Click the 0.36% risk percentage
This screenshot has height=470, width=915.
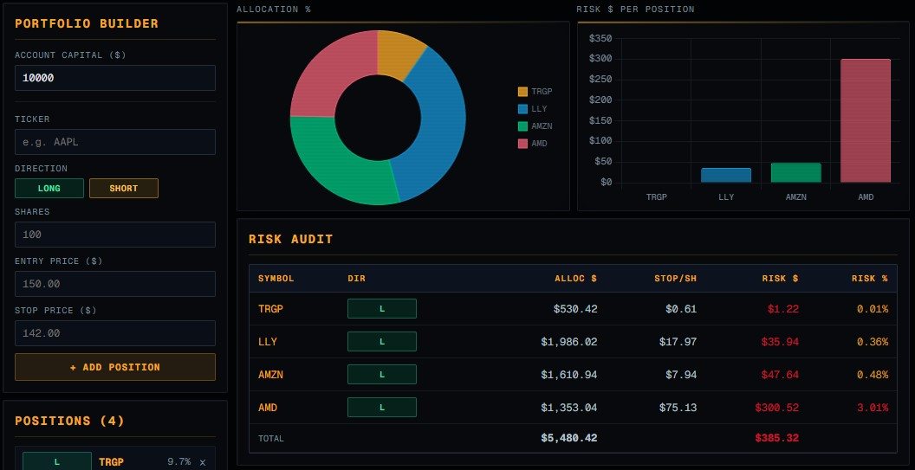(x=873, y=342)
